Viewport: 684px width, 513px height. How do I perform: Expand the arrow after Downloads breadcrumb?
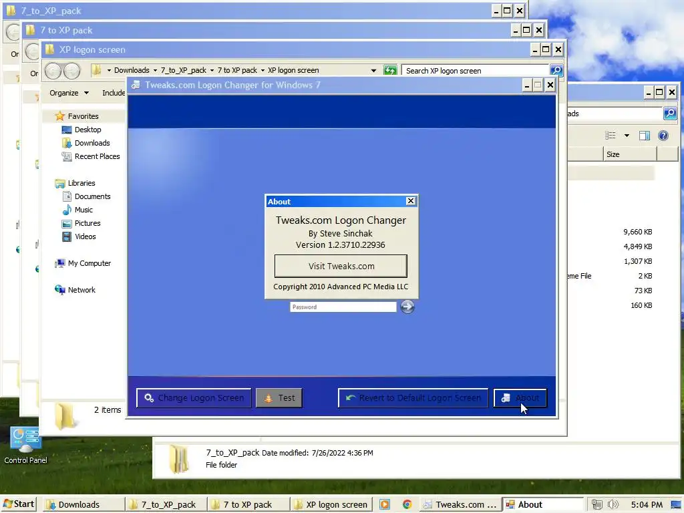pyautogui.click(x=155, y=70)
